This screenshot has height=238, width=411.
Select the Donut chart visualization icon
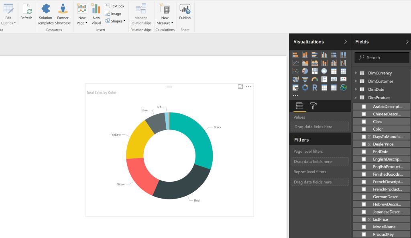click(305, 87)
